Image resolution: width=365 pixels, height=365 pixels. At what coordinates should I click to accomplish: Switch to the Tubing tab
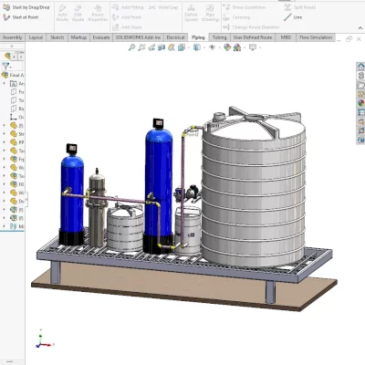[x=219, y=37]
